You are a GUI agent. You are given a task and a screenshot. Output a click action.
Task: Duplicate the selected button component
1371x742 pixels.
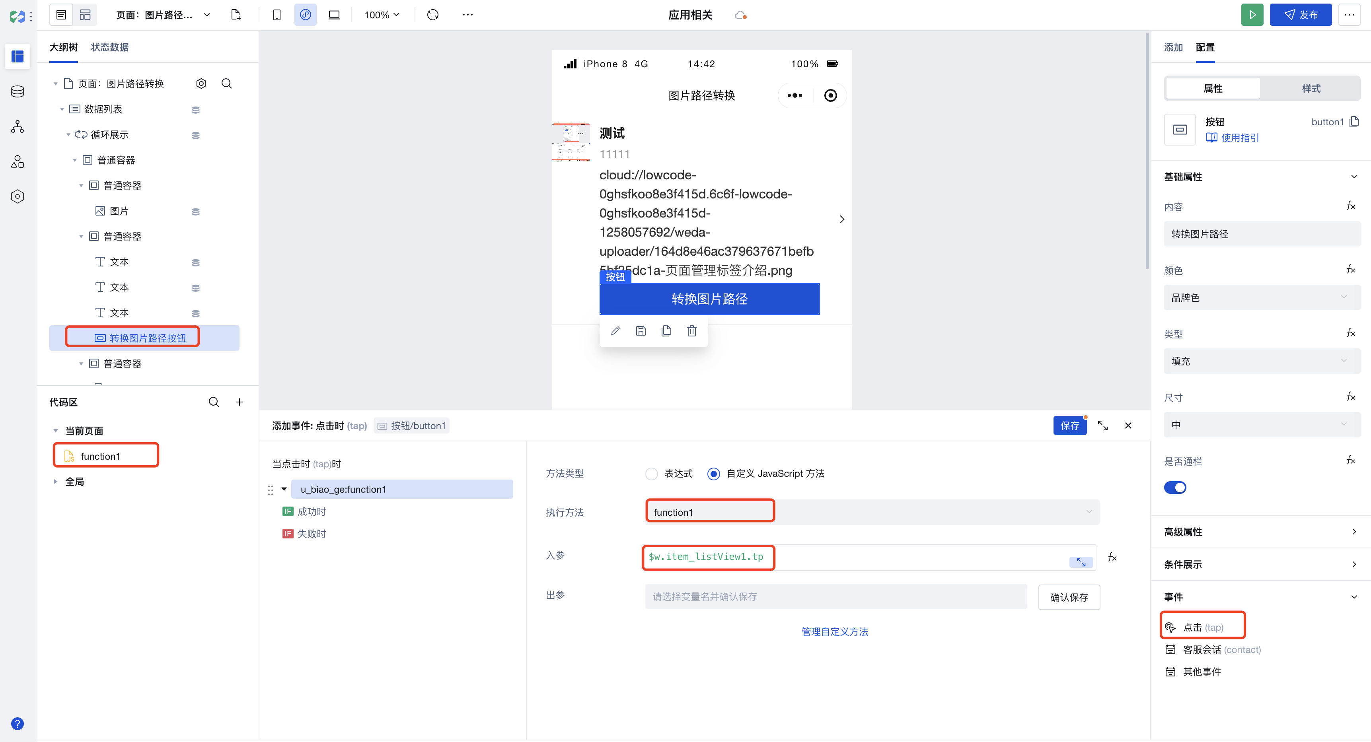[666, 331]
